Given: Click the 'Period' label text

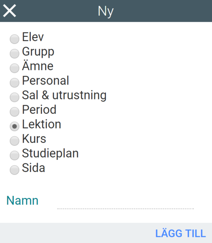Looking at the screenshot, I should [x=39, y=110].
